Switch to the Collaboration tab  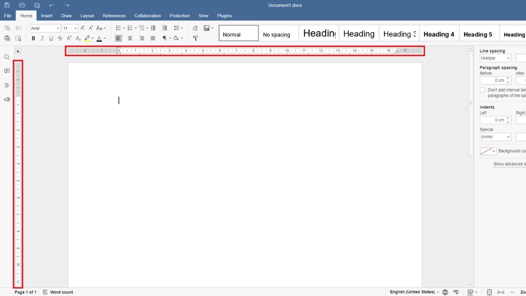[148, 16]
